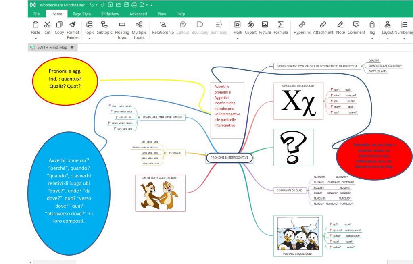Switch to the Slideshow ribbon tab
413x264 pixels.
(110, 14)
